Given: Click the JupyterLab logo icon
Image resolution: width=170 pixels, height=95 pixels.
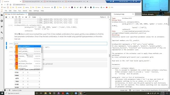Looking at the screenshot, I should (2, 11).
